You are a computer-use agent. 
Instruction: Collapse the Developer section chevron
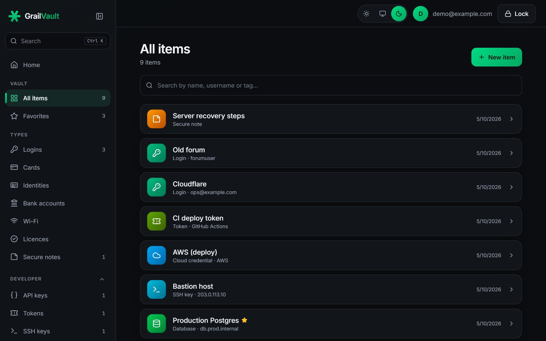coord(102,279)
